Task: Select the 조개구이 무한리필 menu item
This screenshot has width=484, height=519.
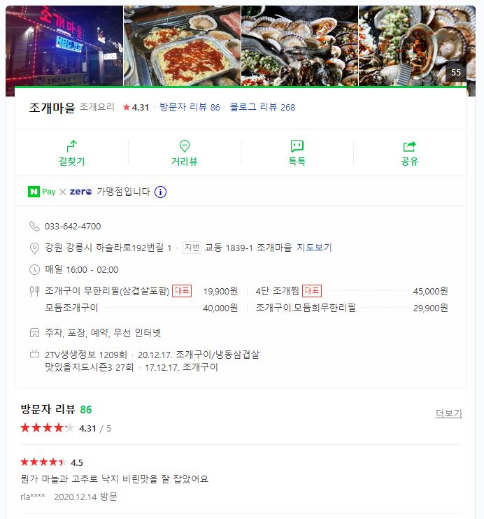Action: click(107, 291)
